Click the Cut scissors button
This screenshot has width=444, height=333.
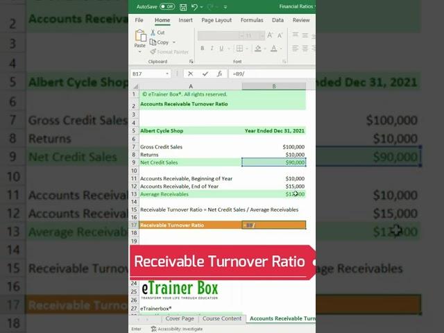pyautogui.click(x=157, y=33)
